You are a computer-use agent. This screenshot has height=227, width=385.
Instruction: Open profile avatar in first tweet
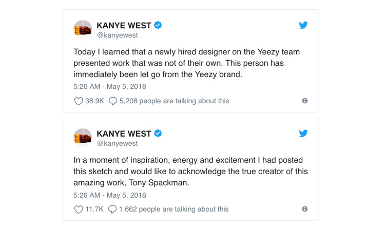coord(83,30)
